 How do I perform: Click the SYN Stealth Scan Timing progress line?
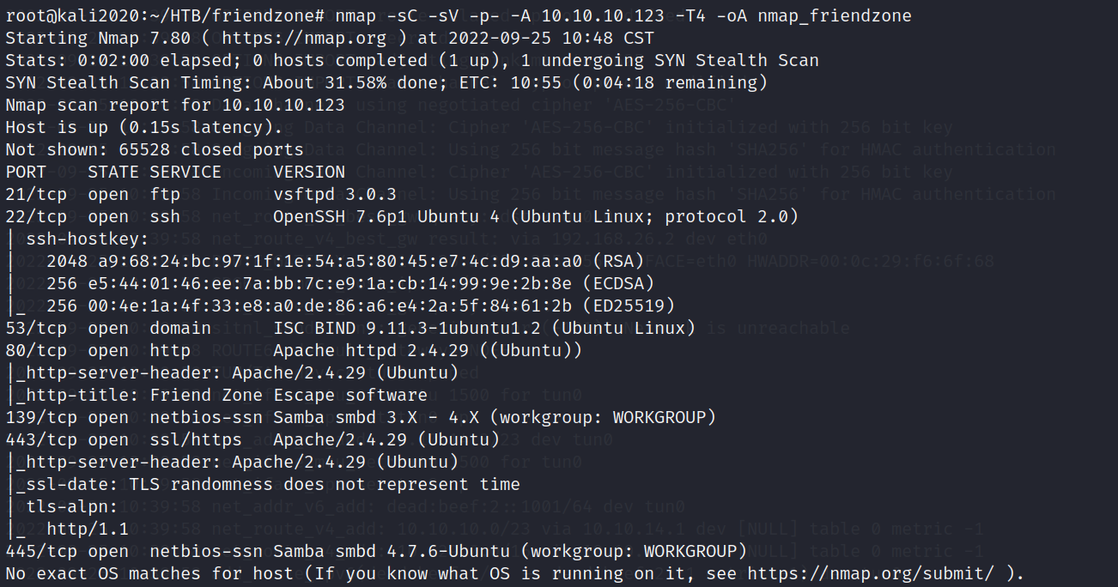pyautogui.click(x=386, y=83)
